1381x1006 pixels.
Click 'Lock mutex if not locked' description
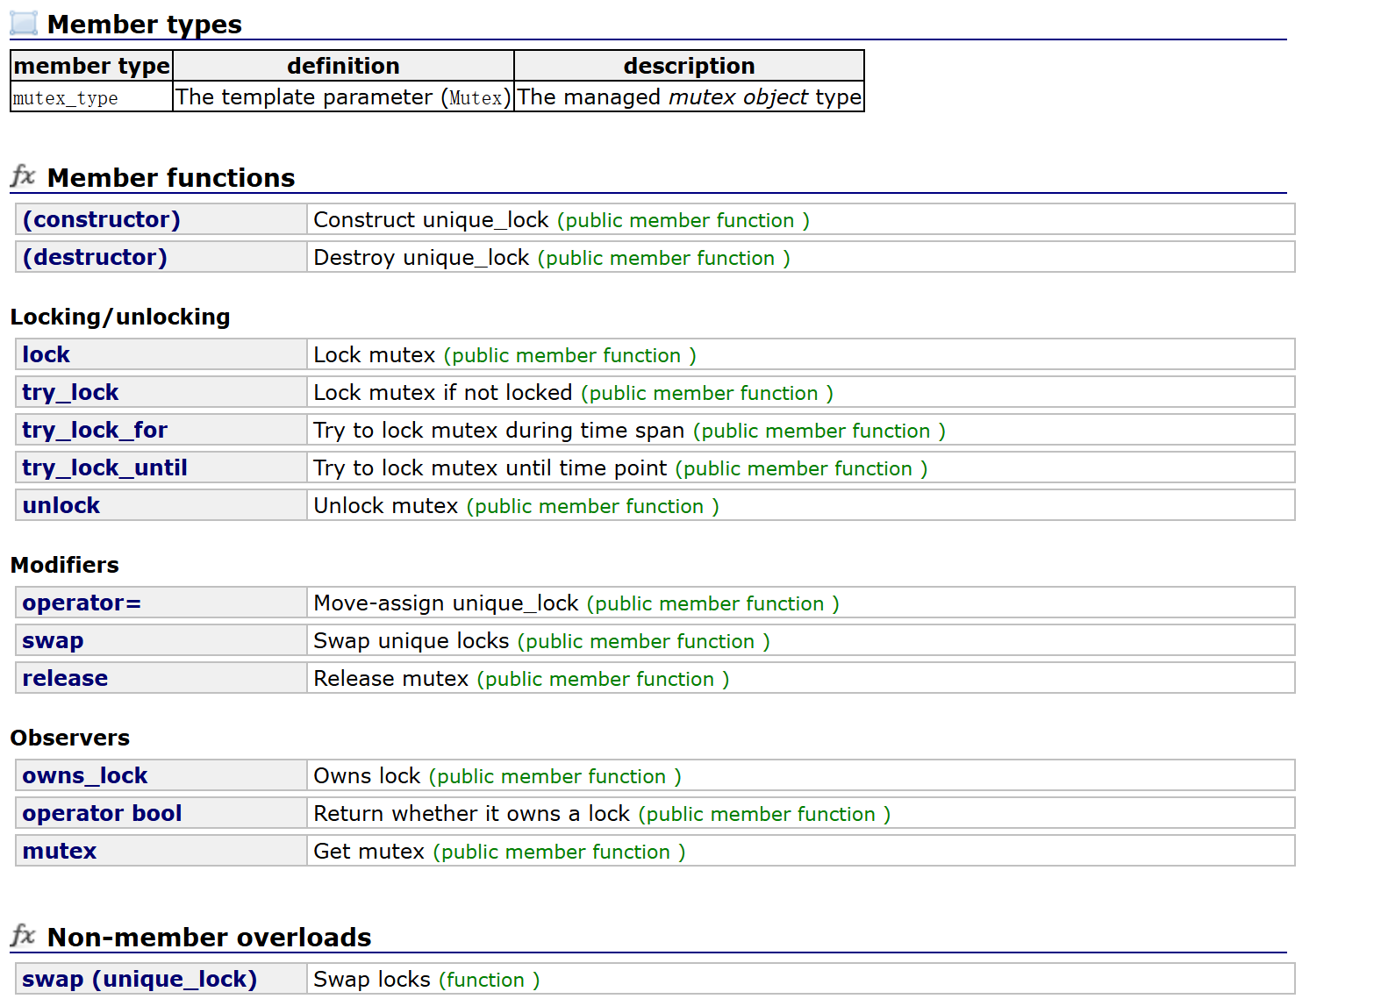[x=443, y=392]
